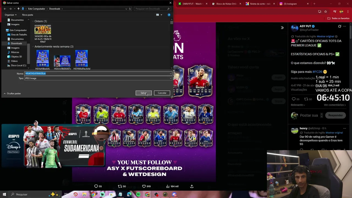352x198 pixels.
Task: Click the Cancelar button
Action: pos(162,93)
